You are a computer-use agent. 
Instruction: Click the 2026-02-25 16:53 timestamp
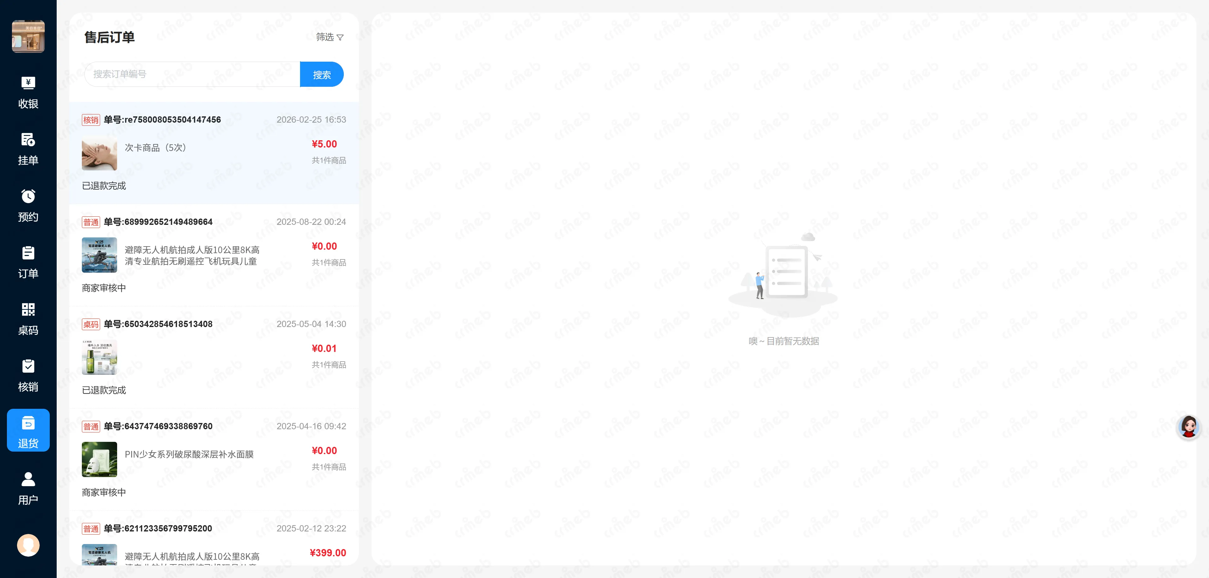pos(311,119)
